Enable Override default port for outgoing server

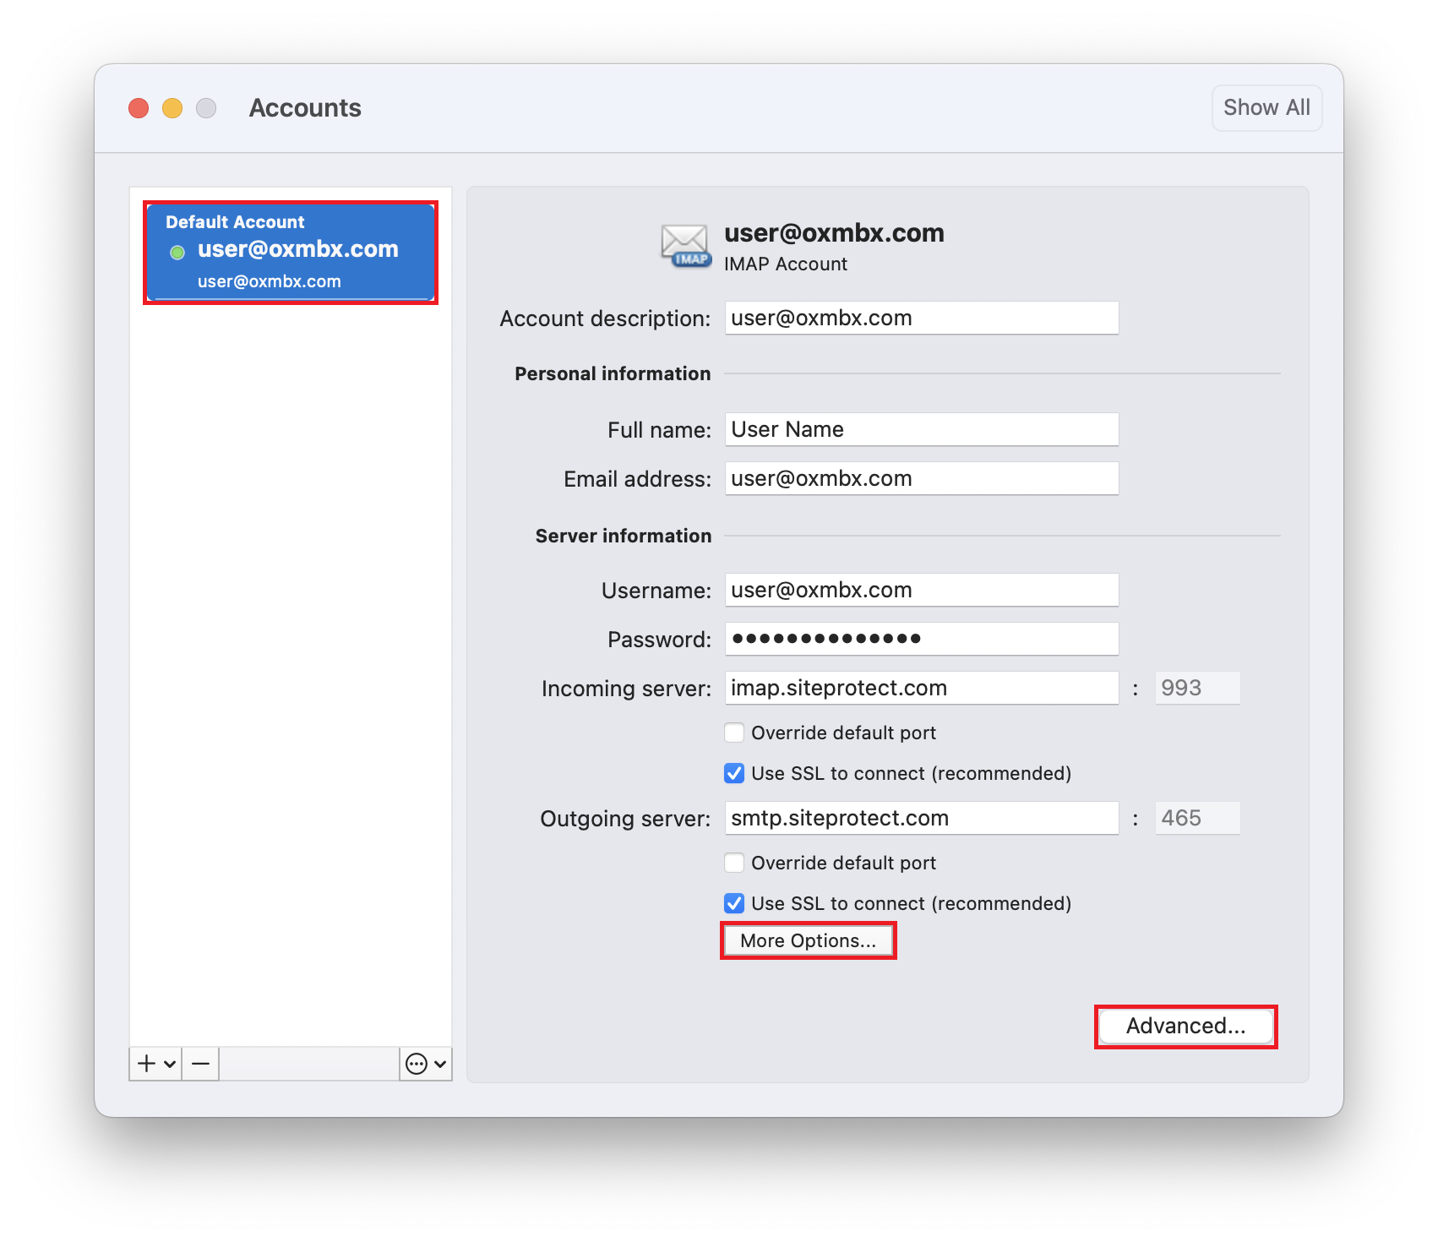click(x=734, y=863)
